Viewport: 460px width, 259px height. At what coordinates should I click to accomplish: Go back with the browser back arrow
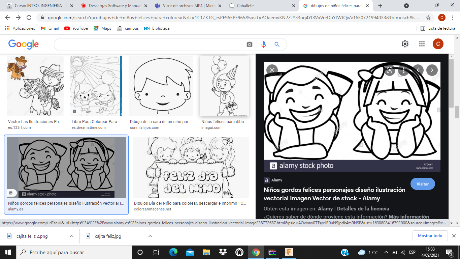7,18
